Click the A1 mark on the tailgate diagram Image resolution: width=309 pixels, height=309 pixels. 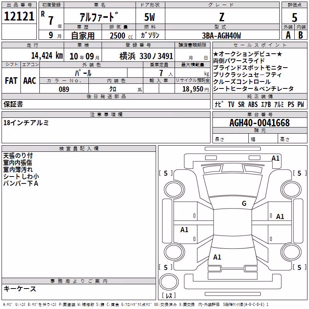tap(217, 257)
